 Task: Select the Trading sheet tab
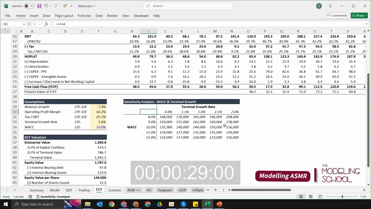[x=84, y=190]
